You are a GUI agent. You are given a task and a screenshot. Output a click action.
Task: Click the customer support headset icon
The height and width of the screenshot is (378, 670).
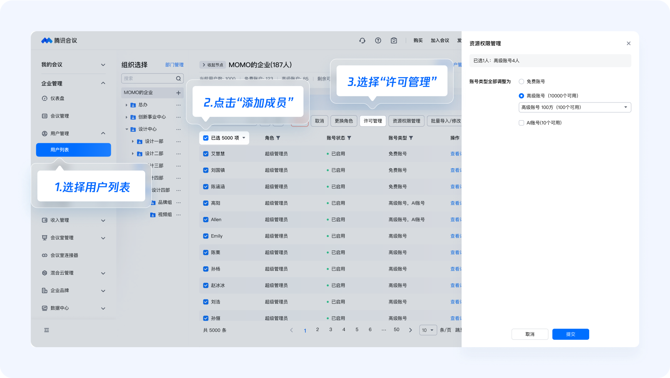(x=362, y=40)
